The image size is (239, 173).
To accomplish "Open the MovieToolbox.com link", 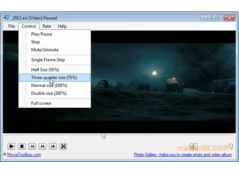I will (24, 155).
